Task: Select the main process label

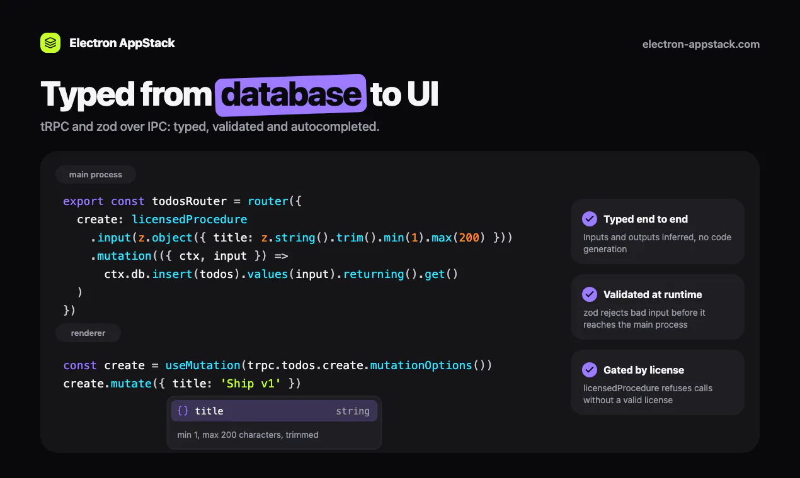Action: tap(96, 174)
